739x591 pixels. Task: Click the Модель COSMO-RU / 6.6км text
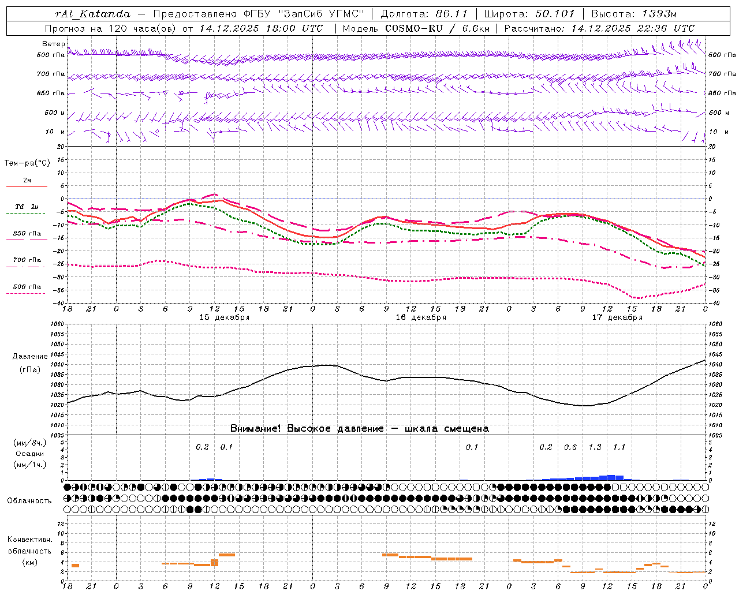[x=416, y=28]
